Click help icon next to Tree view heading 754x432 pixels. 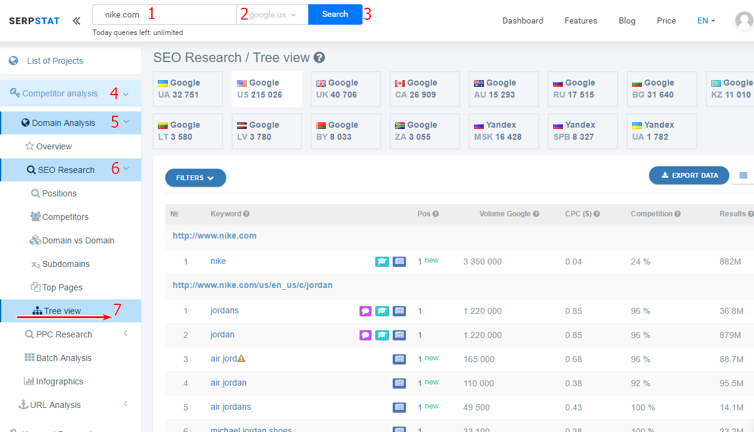coord(320,58)
